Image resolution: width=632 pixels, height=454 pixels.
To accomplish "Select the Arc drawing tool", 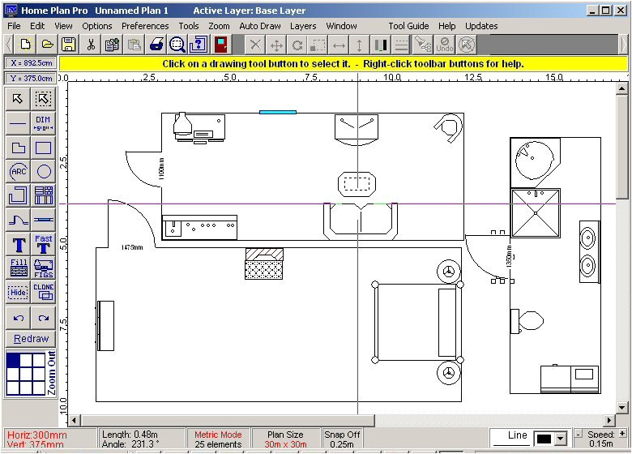I will 18,171.
